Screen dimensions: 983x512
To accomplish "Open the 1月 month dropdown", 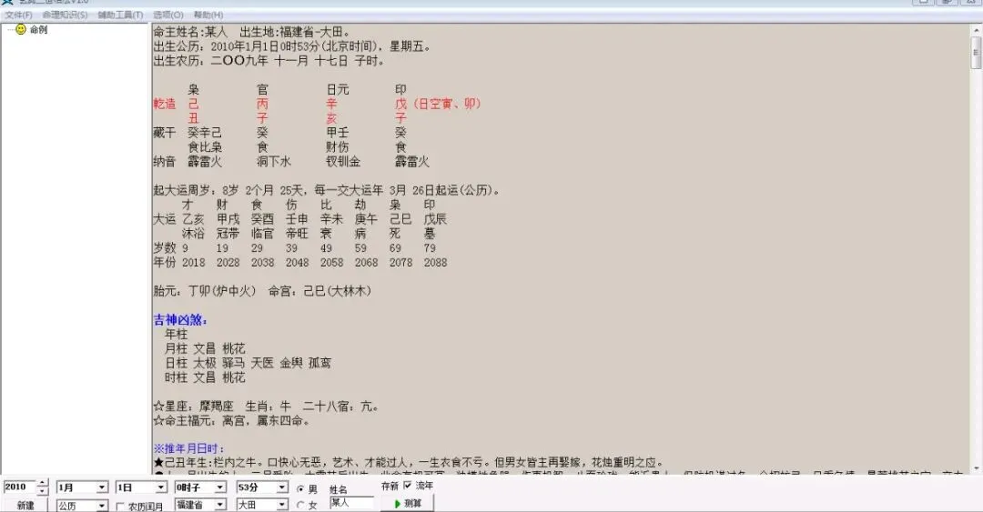I will pyautogui.click(x=102, y=487).
